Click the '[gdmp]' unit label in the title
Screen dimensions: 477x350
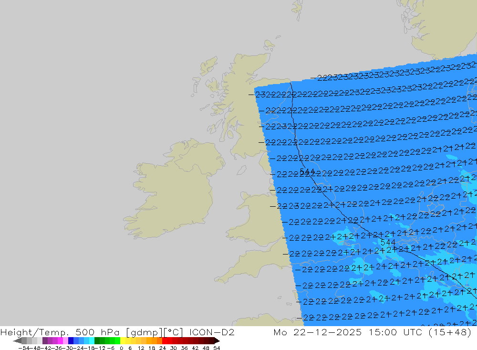143,332
